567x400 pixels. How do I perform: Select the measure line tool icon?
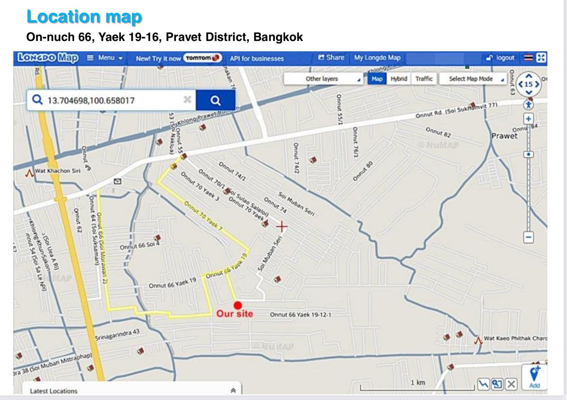483,384
